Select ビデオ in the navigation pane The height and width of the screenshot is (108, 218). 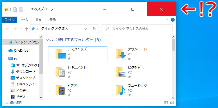point(18,97)
